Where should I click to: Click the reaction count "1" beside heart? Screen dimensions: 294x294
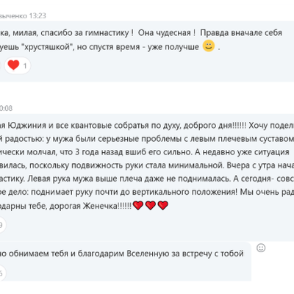pos(25,66)
